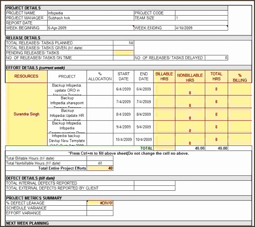
Task: Select the 'Backup Infopedia,Update HR' project cell
Action: point(67,114)
